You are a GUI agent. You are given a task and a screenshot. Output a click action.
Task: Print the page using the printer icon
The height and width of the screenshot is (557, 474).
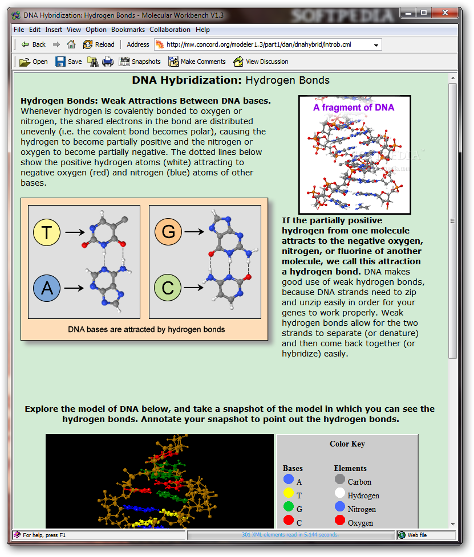[108, 62]
